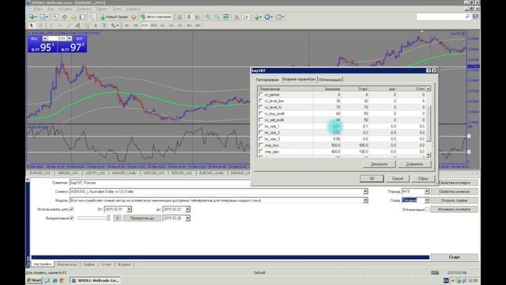Confirm the dialog with OK

pos(372,178)
